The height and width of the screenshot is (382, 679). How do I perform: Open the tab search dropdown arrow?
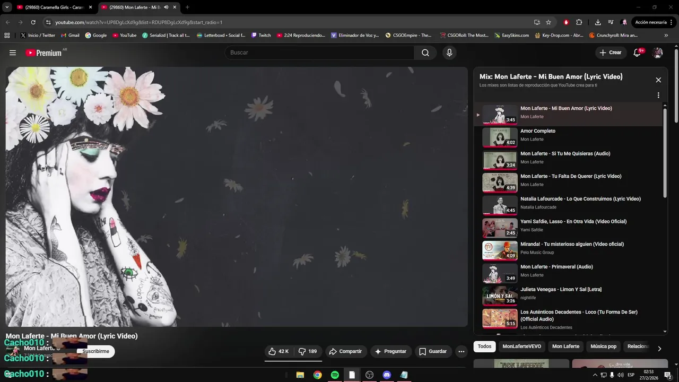7,7
